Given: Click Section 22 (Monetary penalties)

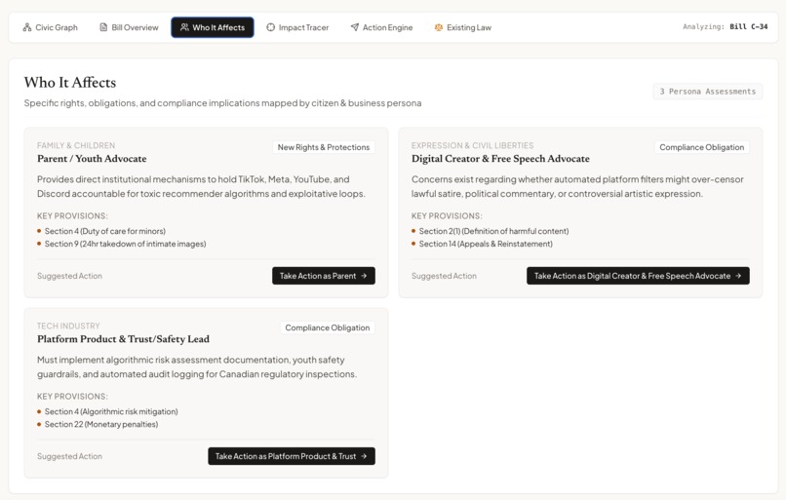Looking at the screenshot, I should pos(101,424).
